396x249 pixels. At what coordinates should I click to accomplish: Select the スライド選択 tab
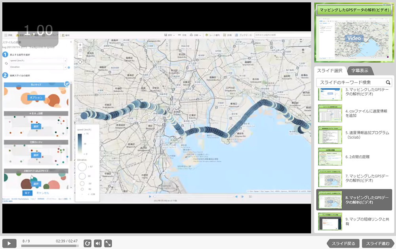coord(329,71)
